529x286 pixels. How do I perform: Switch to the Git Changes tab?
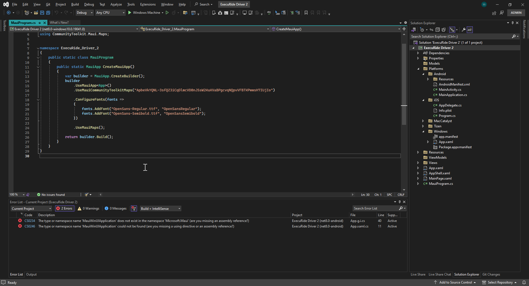(x=491, y=274)
